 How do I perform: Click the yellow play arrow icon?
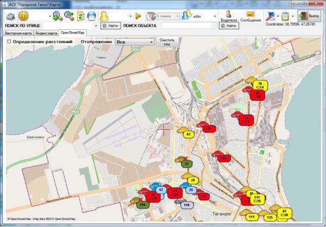pos(138,16)
